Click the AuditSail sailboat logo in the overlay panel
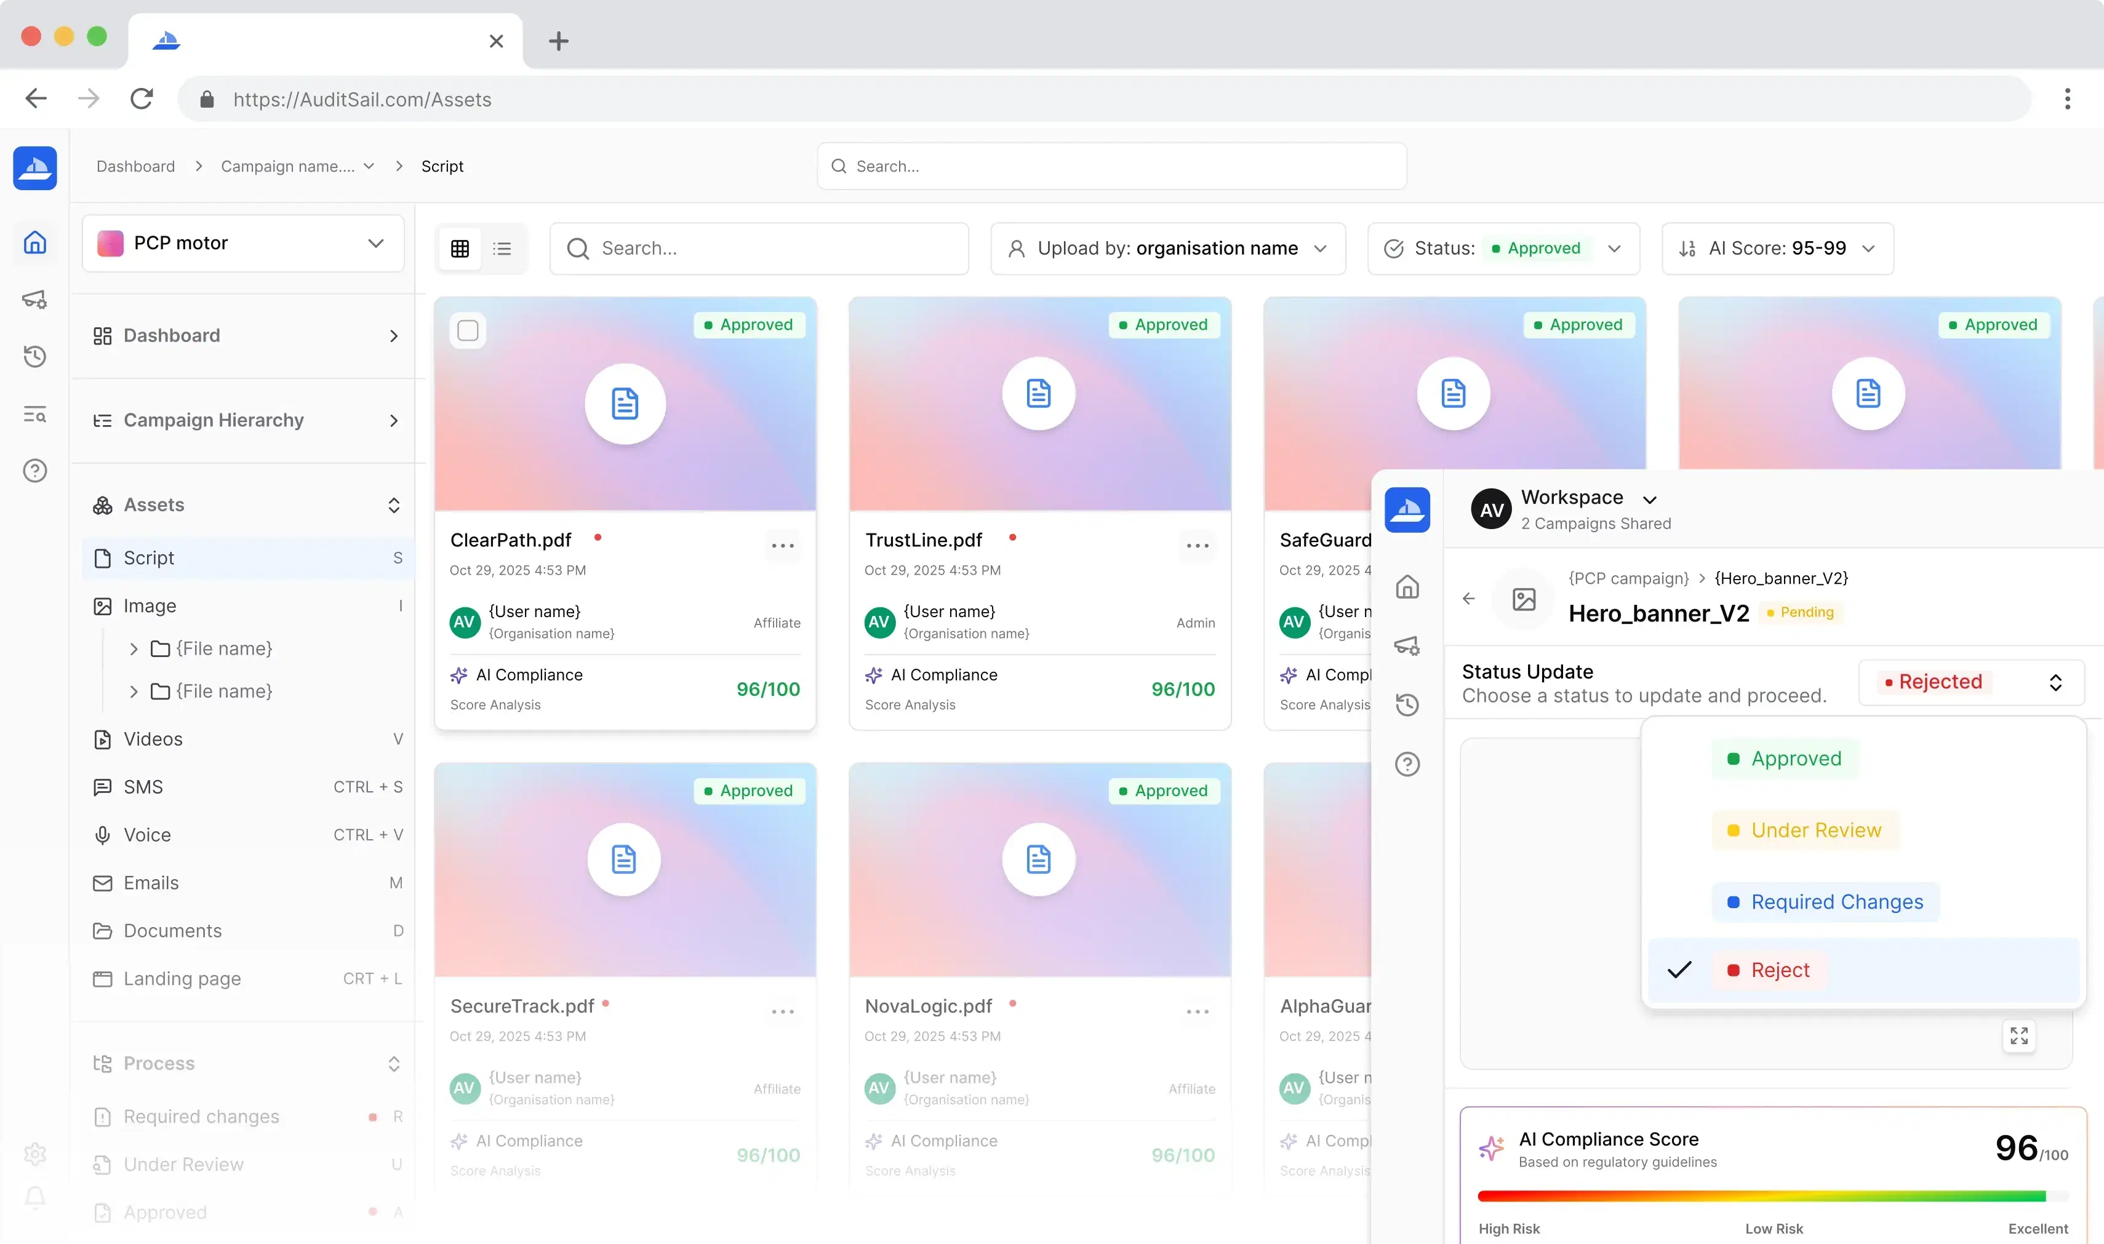Screen dimensions: 2104x1244 (x=1408, y=509)
